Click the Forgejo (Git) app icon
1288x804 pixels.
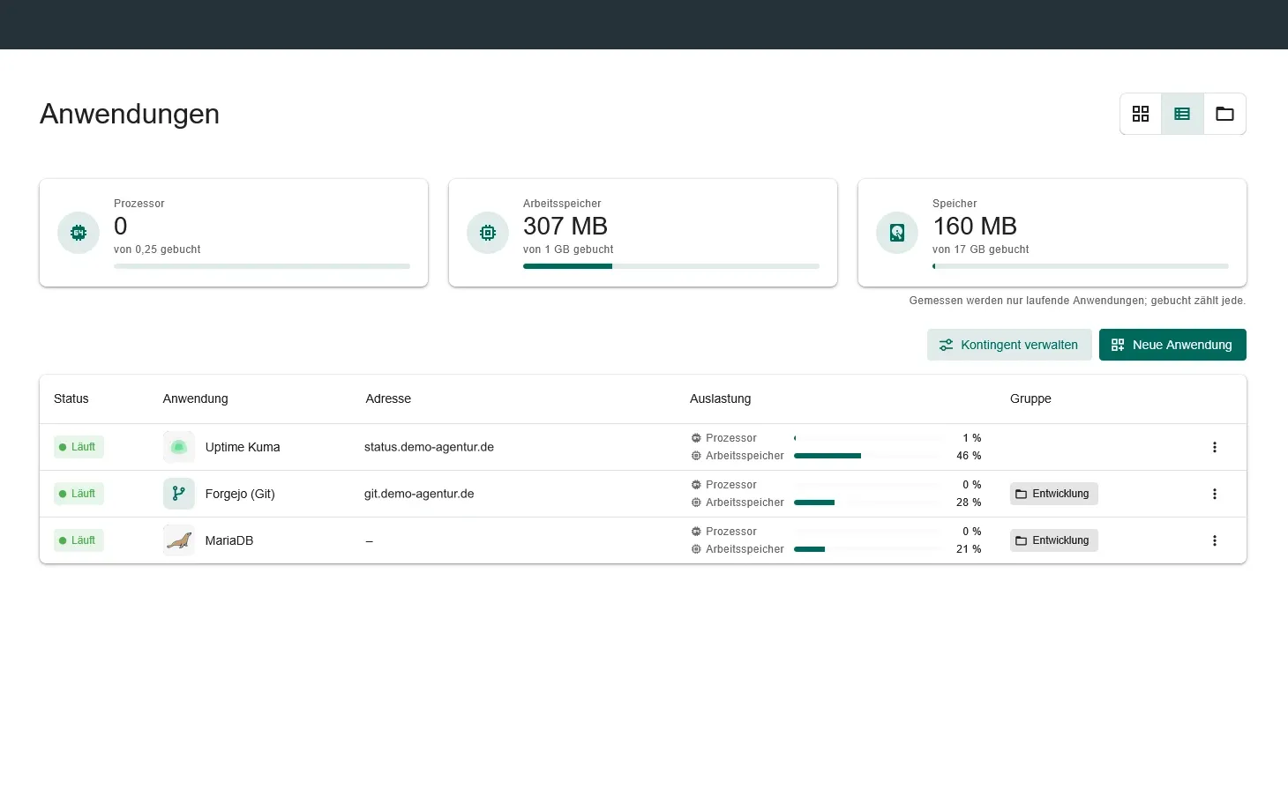coord(179,494)
